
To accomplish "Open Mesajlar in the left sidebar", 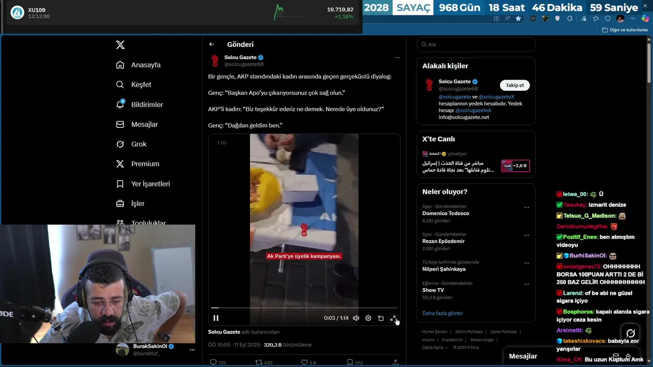I will [x=137, y=124].
